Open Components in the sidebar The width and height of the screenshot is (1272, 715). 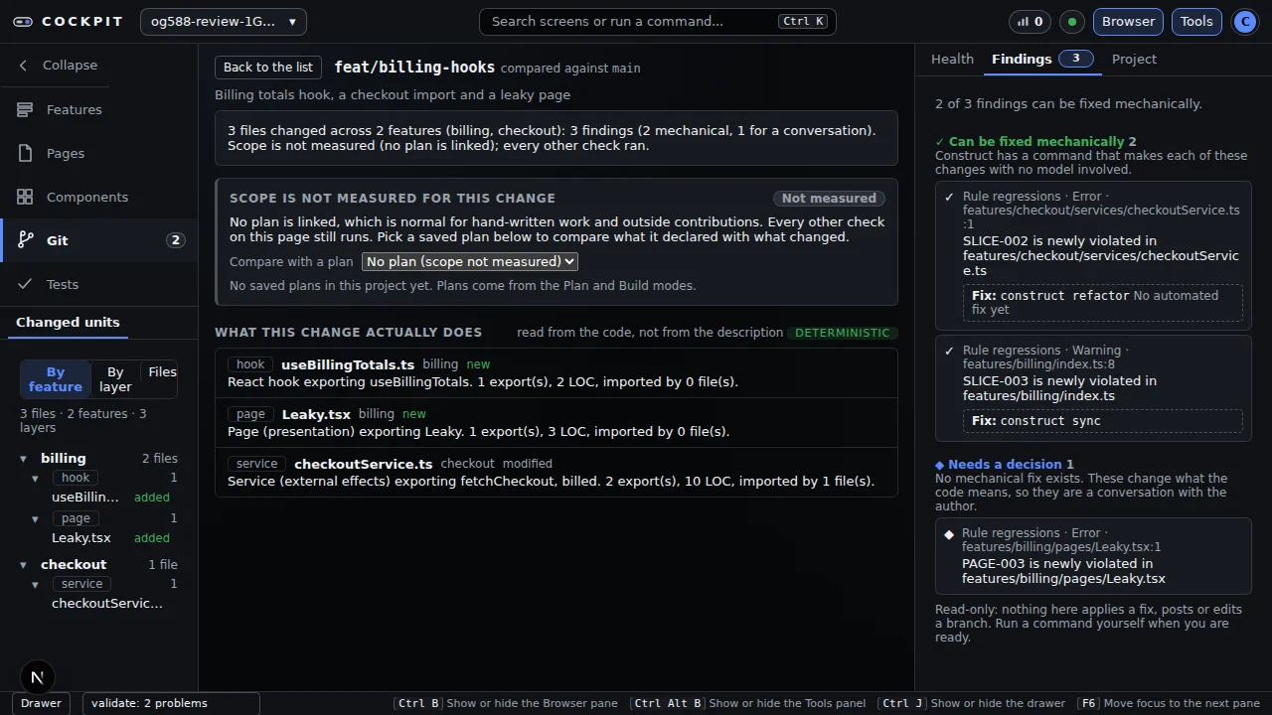click(99, 197)
